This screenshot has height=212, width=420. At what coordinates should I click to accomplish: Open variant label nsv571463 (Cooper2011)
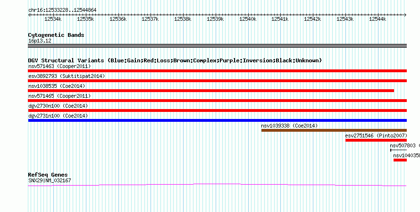coord(59,66)
